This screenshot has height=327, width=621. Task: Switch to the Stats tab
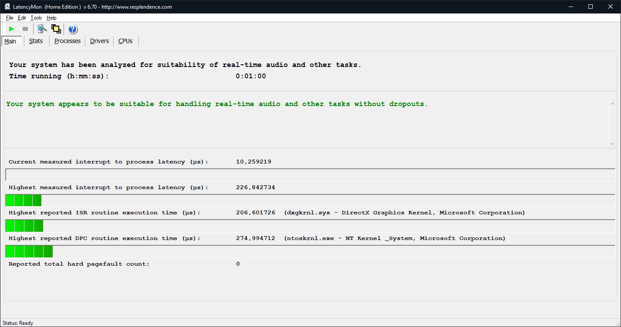click(36, 41)
